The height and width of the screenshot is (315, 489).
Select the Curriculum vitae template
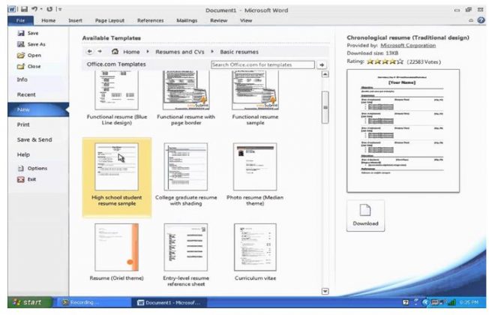click(x=255, y=252)
